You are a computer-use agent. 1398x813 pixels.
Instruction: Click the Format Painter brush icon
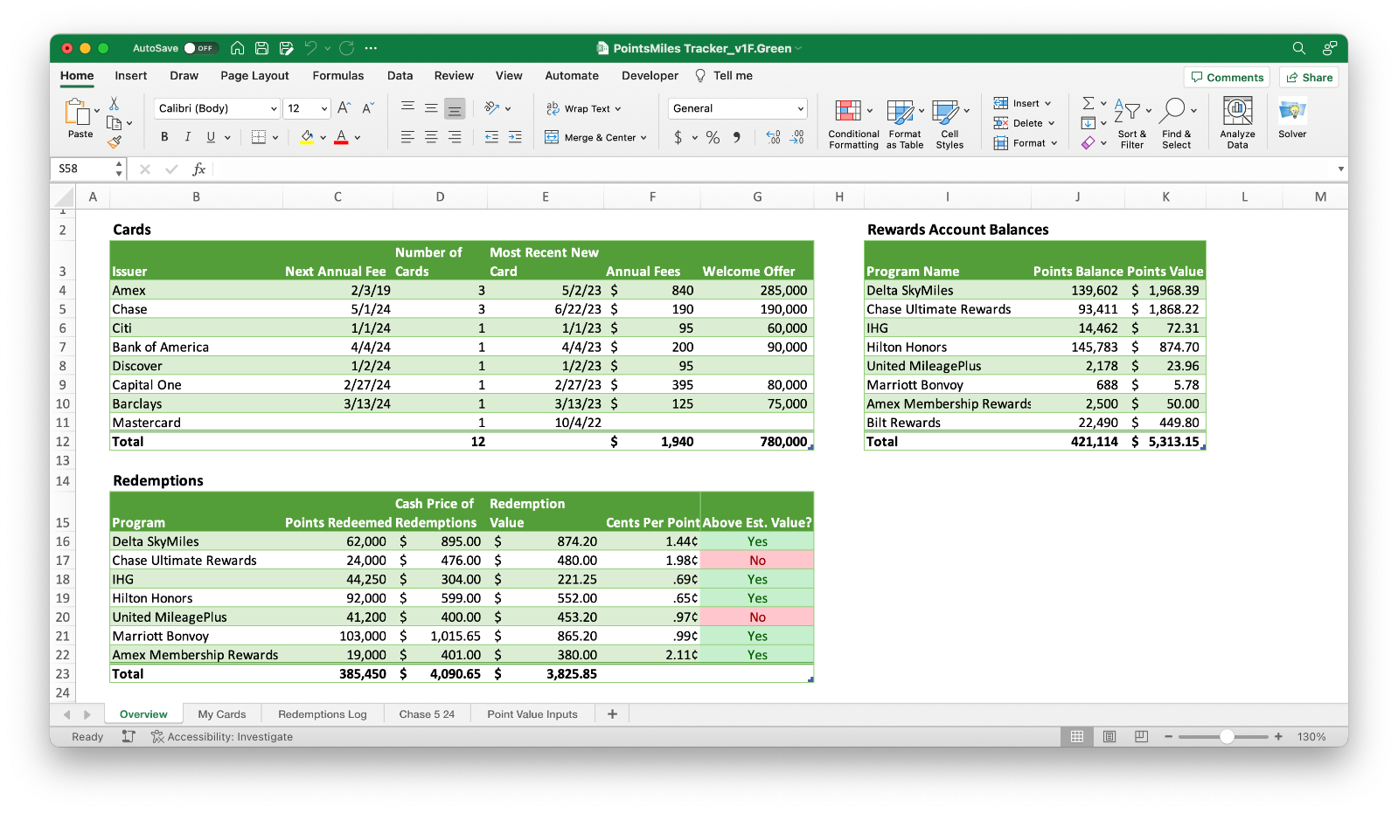click(114, 141)
